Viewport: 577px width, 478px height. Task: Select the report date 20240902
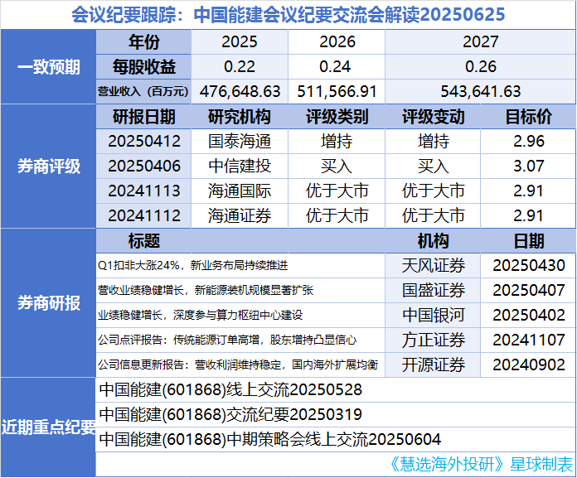click(528, 365)
